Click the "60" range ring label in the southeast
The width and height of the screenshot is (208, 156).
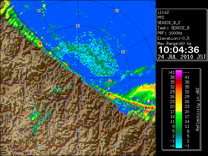(x=117, y=145)
